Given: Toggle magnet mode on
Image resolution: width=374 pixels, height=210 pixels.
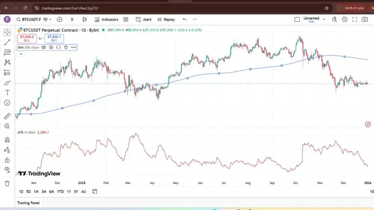Looking at the screenshot, I should [x=7, y=139].
